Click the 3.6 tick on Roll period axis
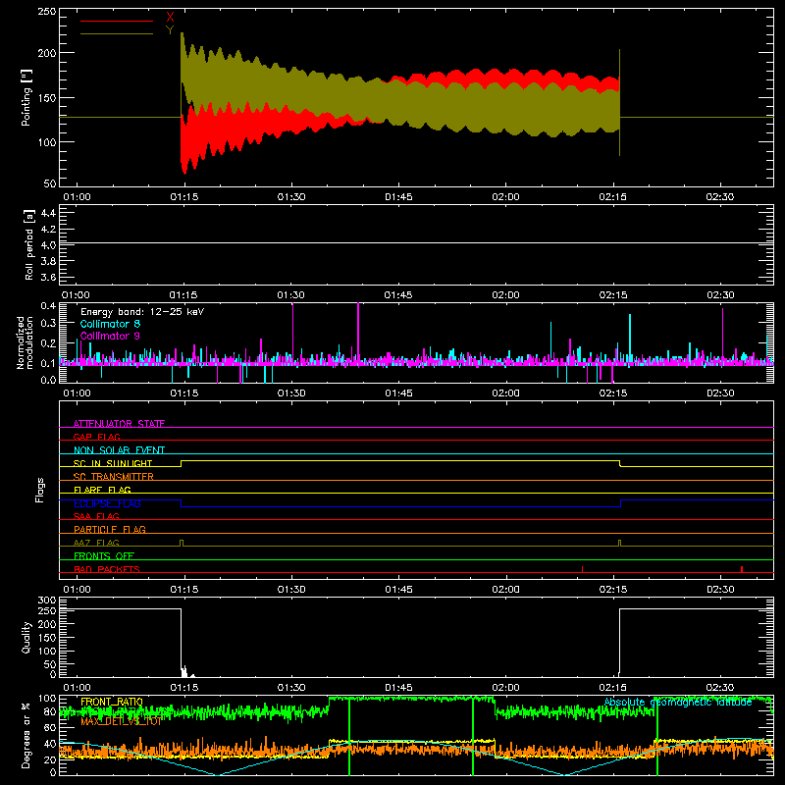The width and height of the screenshot is (785, 785). [48, 278]
